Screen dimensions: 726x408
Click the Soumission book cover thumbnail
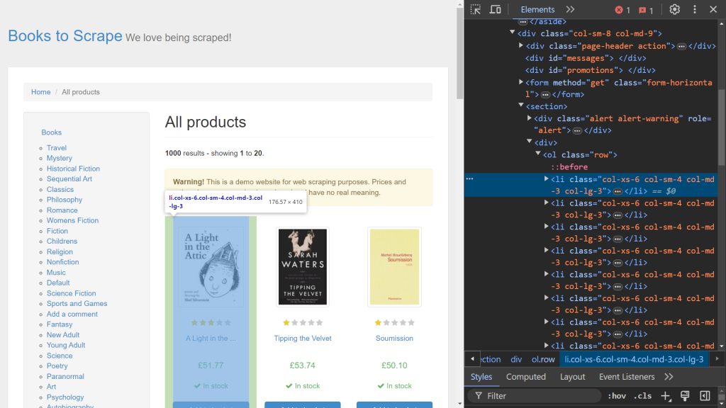coord(394,266)
